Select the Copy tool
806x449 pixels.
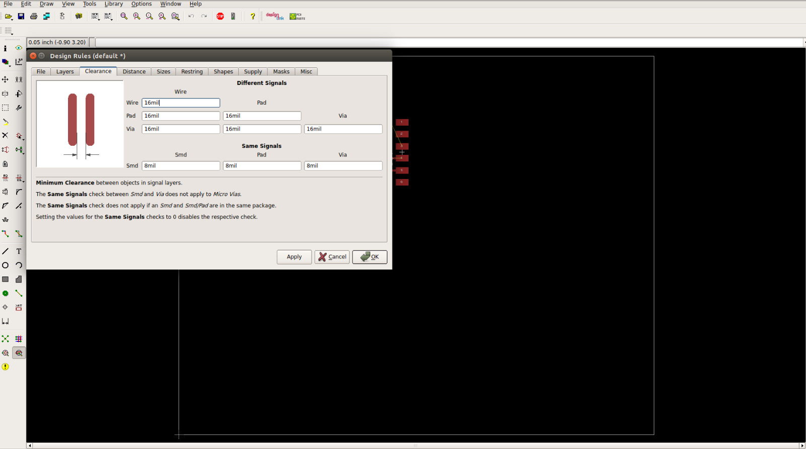tap(19, 79)
